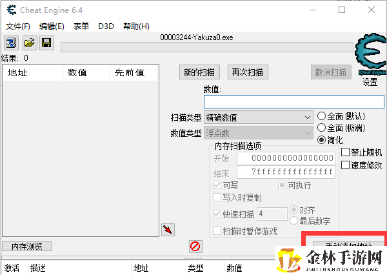Click the 数值 input field
This screenshot has height=275, width=387.
(294, 101)
